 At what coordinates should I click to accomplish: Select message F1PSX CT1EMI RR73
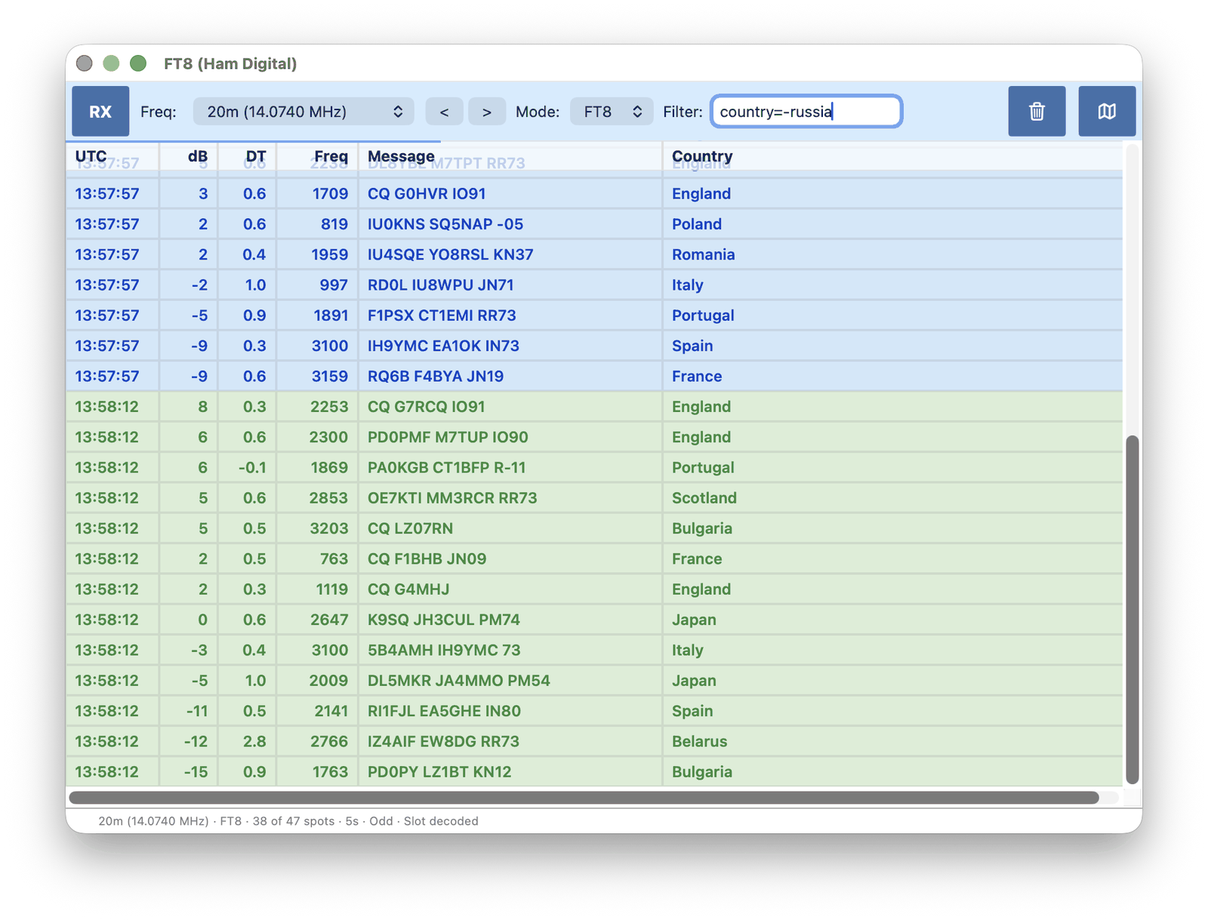click(442, 315)
